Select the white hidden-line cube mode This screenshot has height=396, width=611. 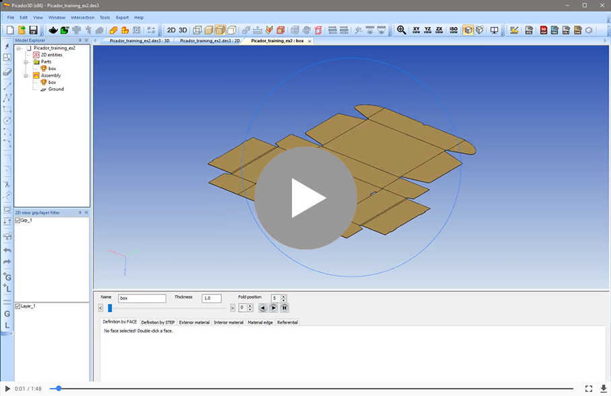[232, 30]
